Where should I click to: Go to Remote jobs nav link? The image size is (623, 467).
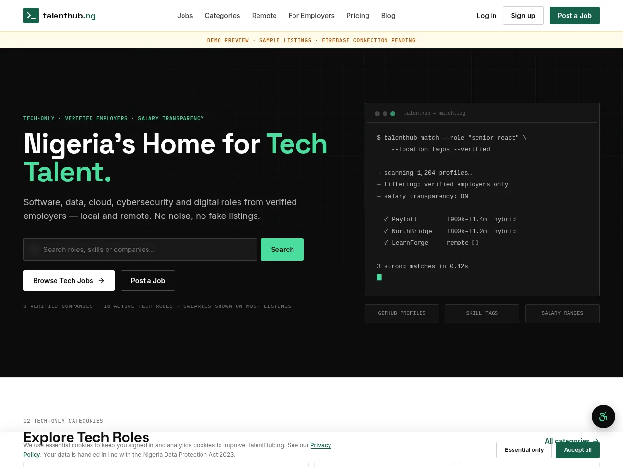tap(264, 16)
